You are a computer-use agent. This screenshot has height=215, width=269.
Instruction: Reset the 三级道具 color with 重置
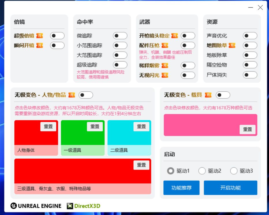pos(141,165)
